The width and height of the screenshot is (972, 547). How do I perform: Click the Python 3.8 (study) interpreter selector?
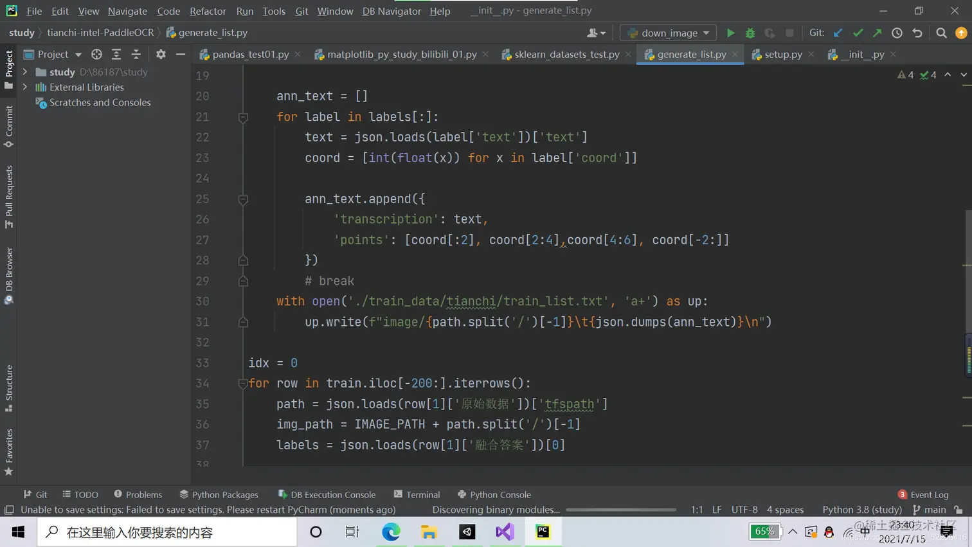[x=862, y=510]
